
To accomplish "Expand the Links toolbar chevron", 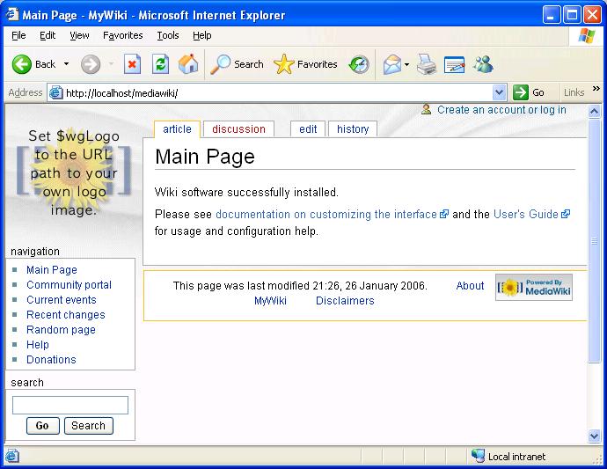I will (x=596, y=89).
